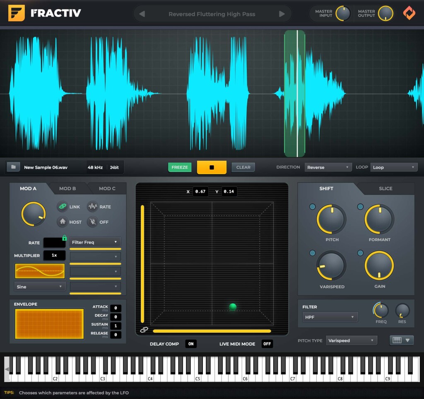The height and width of the screenshot is (399, 424).
Task: Select the LINK sync mode icon
Action: (63, 207)
